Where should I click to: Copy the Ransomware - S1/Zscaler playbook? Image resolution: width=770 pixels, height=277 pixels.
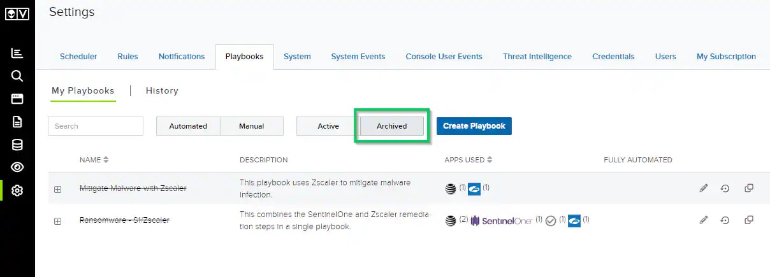click(x=749, y=220)
